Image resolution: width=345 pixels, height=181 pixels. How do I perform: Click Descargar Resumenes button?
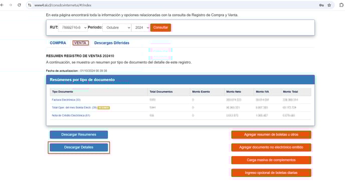click(x=79, y=134)
